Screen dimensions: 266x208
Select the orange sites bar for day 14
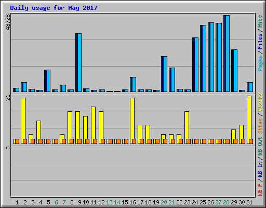tap(118, 141)
